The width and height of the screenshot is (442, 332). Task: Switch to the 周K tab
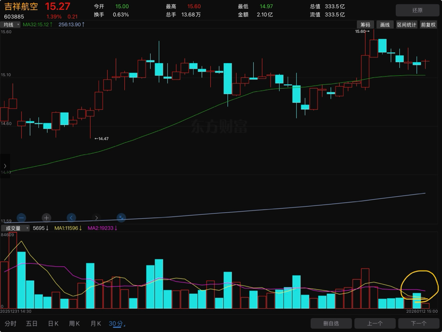(74, 323)
